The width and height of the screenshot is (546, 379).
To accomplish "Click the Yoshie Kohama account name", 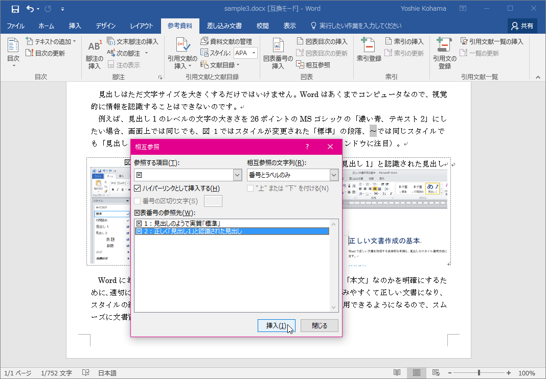I will pyautogui.click(x=423, y=9).
